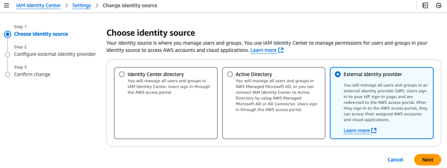Click the External identity provider card description
Image resolution: width=447 pixels, height=168 pixels.
tap(385, 103)
